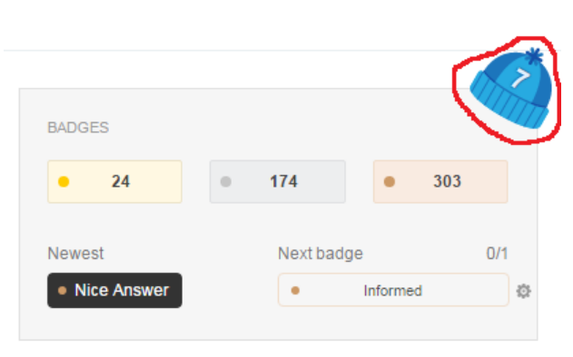Select the Informed next badge
Viewport: 573px width, 357px height.
click(x=393, y=290)
